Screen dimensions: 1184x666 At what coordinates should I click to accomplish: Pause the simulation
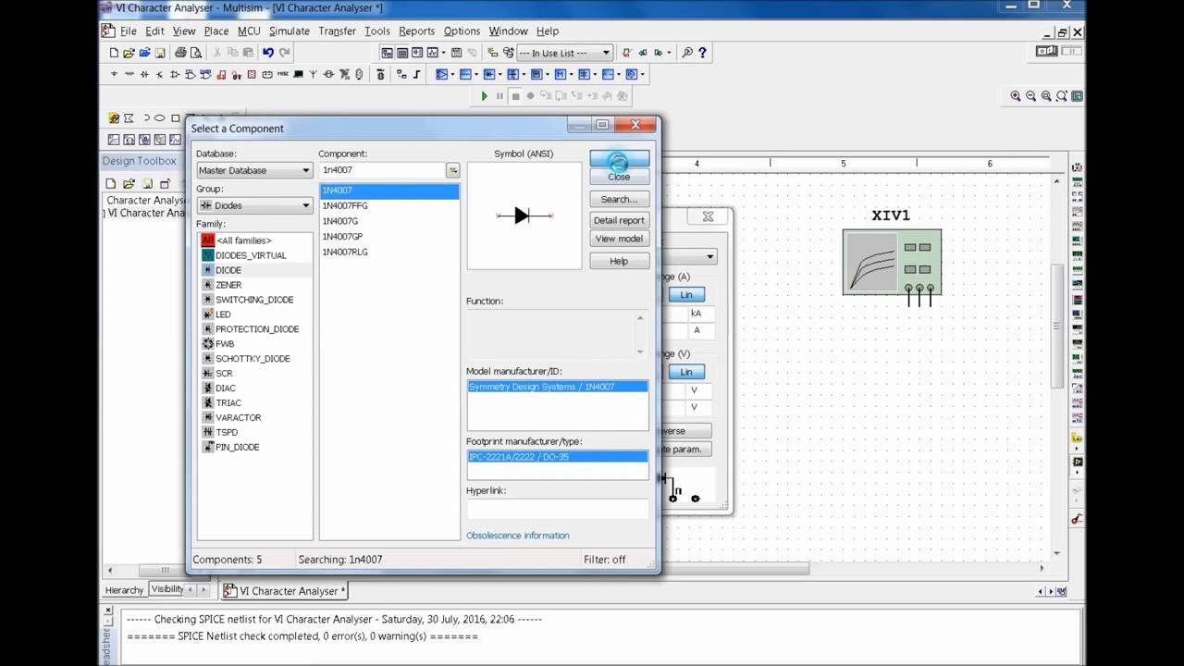pyautogui.click(x=499, y=96)
